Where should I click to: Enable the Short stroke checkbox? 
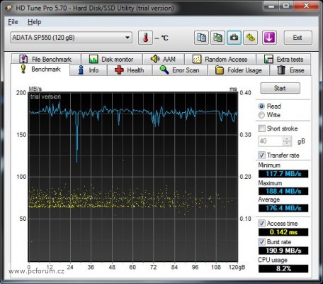pos(261,129)
